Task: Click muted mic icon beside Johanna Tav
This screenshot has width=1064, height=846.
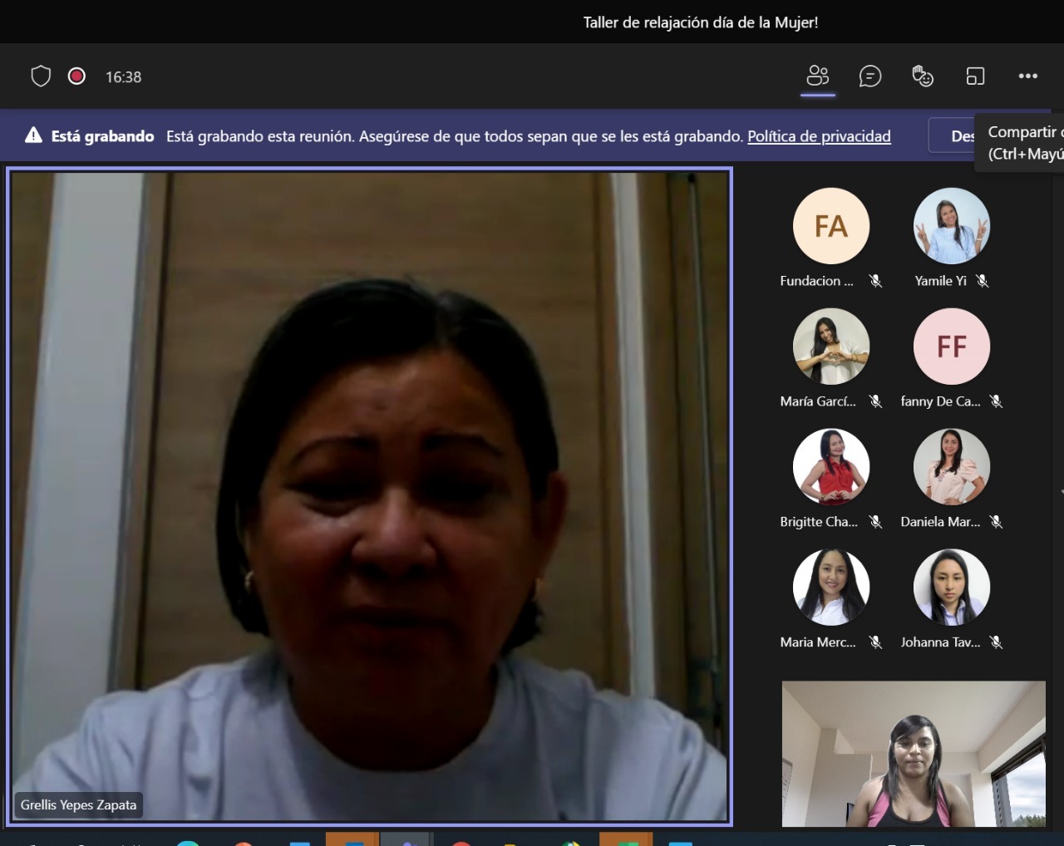Action: click(996, 642)
